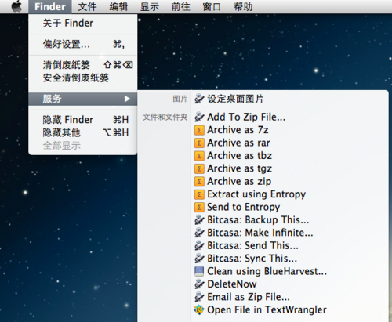Click the Email as Zip File icon
Screen dimensions: 392x322
click(199, 297)
